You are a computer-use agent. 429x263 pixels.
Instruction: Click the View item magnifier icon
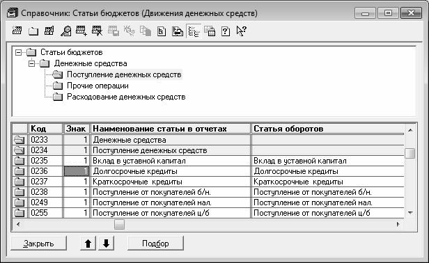pyautogui.click(x=65, y=31)
